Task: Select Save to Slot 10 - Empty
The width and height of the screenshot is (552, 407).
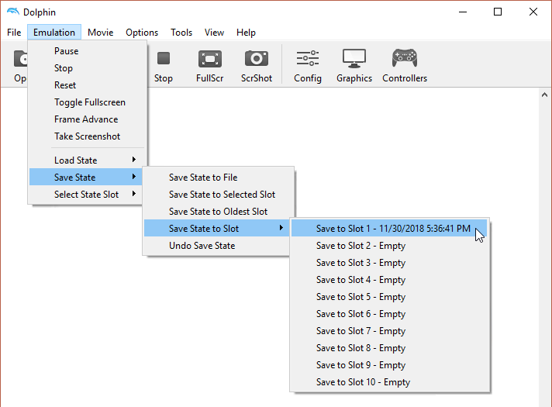Action: point(389,382)
